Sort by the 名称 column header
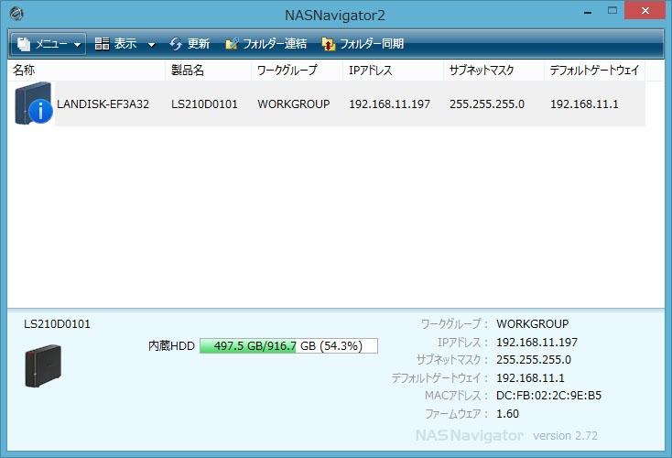 coord(86,70)
